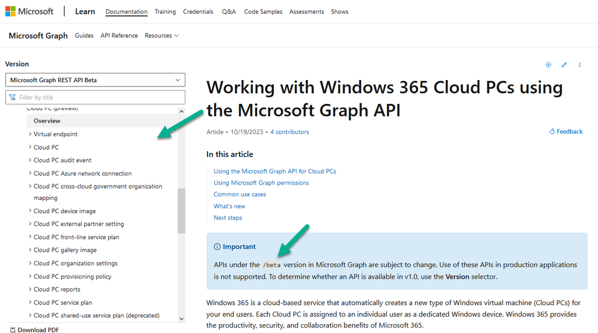
Task: Expand Cloud PC provisioning policy node
Action: pyautogui.click(x=30, y=276)
